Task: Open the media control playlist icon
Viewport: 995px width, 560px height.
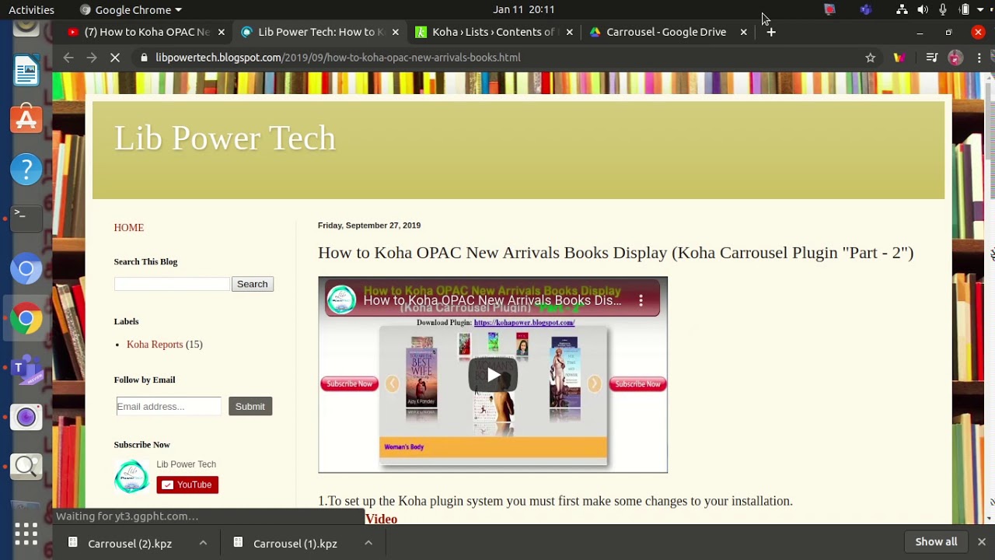Action: 932,58
